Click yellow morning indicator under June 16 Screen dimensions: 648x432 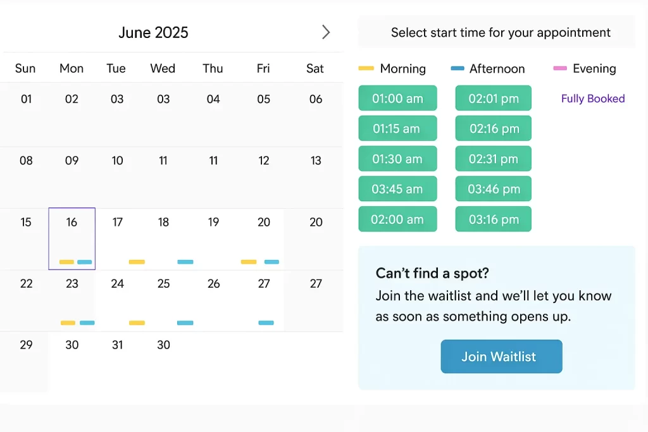[x=66, y=262]
